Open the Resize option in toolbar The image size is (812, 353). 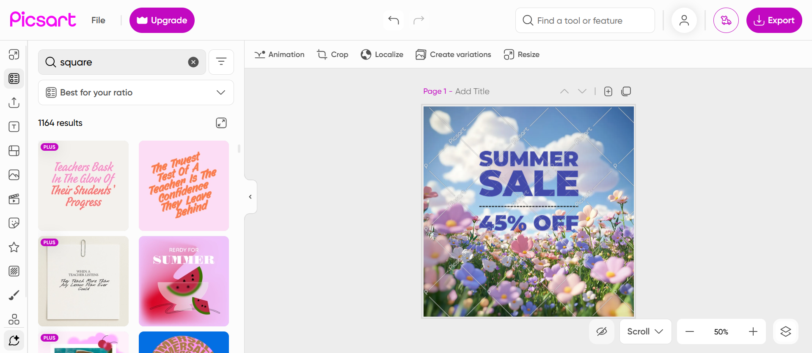(521, 54)
